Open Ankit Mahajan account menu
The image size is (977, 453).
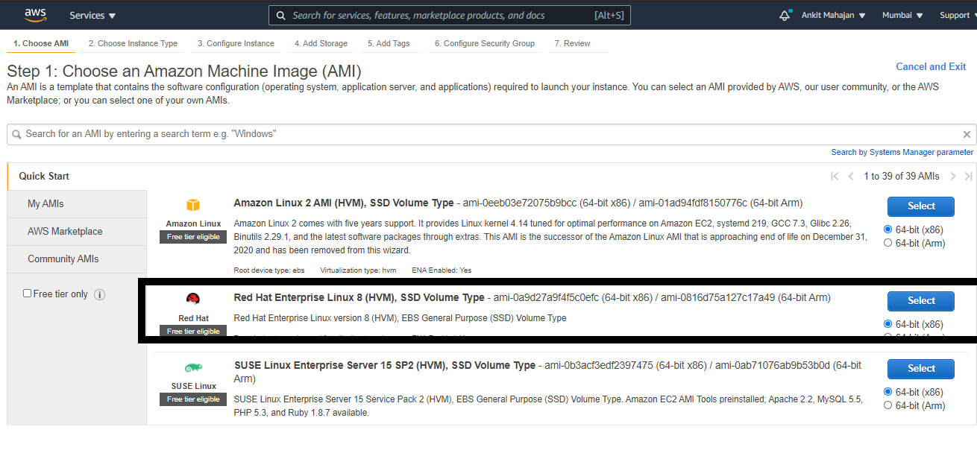point(833,16)
